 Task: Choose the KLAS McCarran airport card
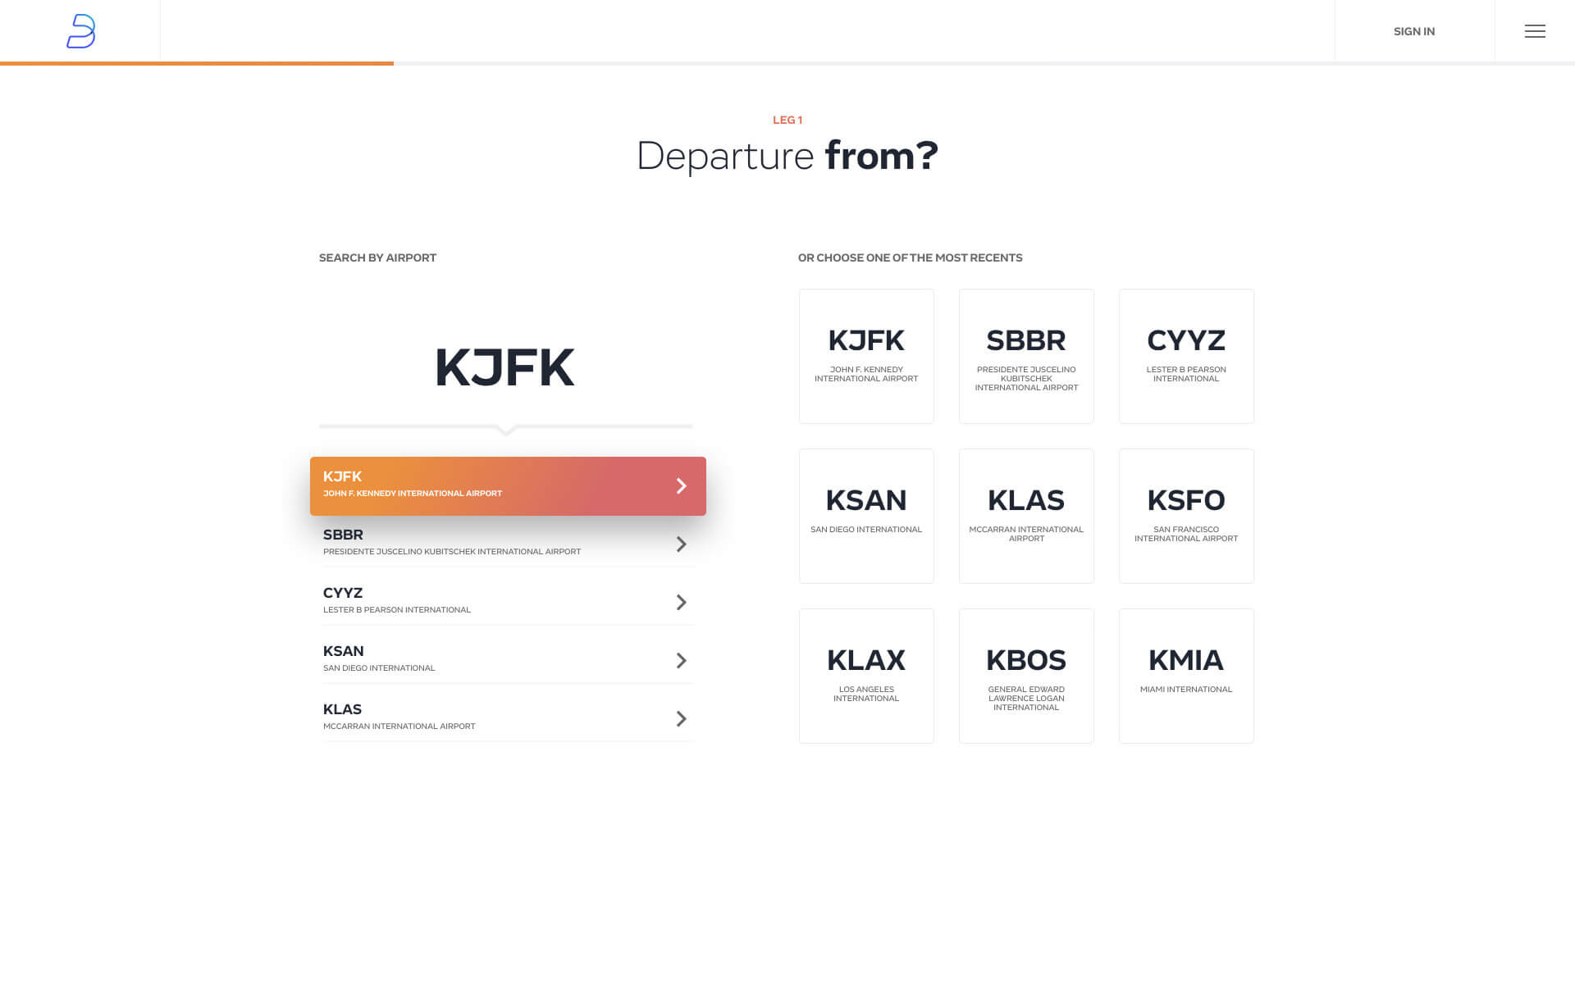[1026, 516]
